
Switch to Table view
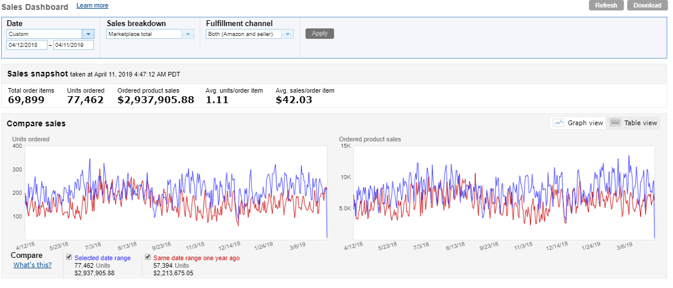pyautogui.click(x=634, y=123)
